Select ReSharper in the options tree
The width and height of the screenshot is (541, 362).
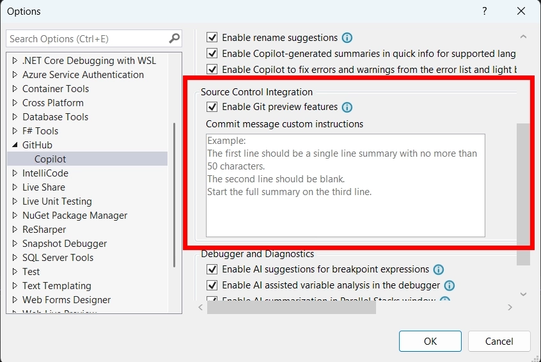[x=44, y=230]
